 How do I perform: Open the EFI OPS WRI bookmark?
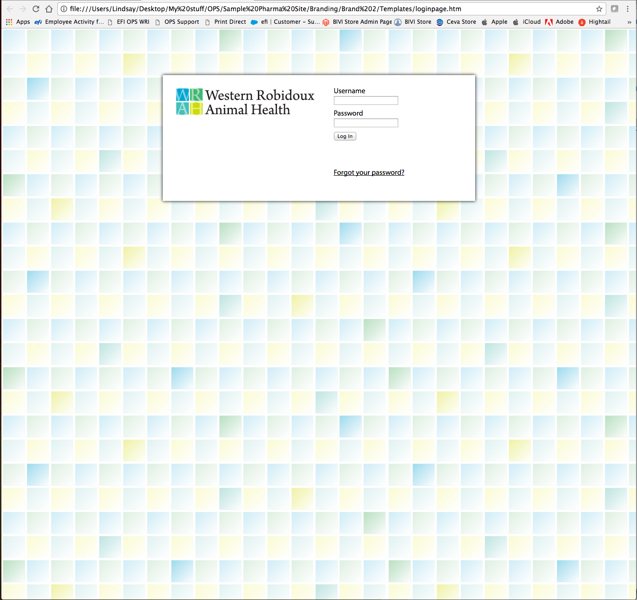(x=128, y=22)
